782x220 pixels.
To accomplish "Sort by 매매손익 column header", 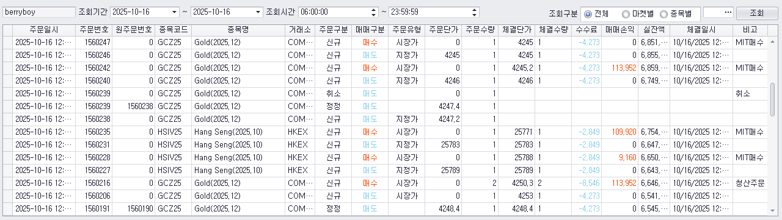I will click(x=621, y=30).
